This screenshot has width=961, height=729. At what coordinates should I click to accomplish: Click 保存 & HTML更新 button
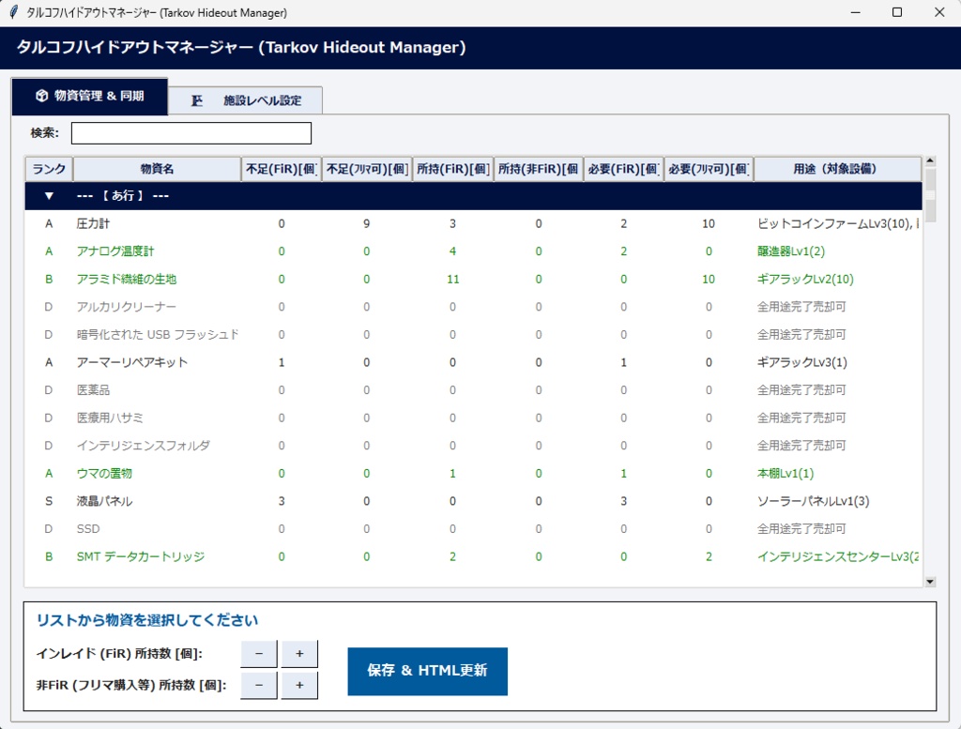427,671
